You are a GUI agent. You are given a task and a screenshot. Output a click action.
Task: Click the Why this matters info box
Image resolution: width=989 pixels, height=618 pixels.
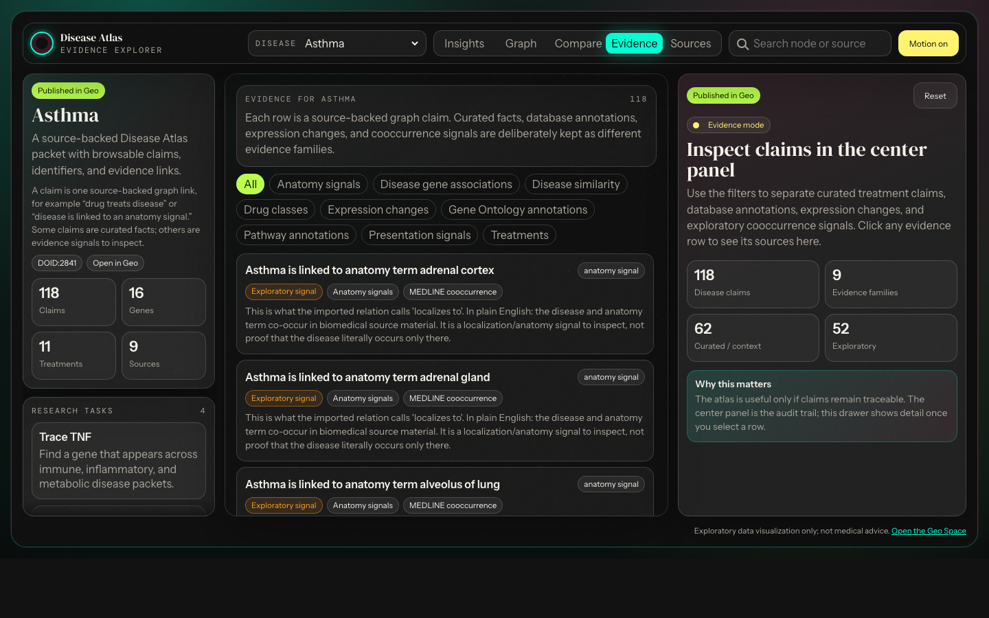coord(822,406)
